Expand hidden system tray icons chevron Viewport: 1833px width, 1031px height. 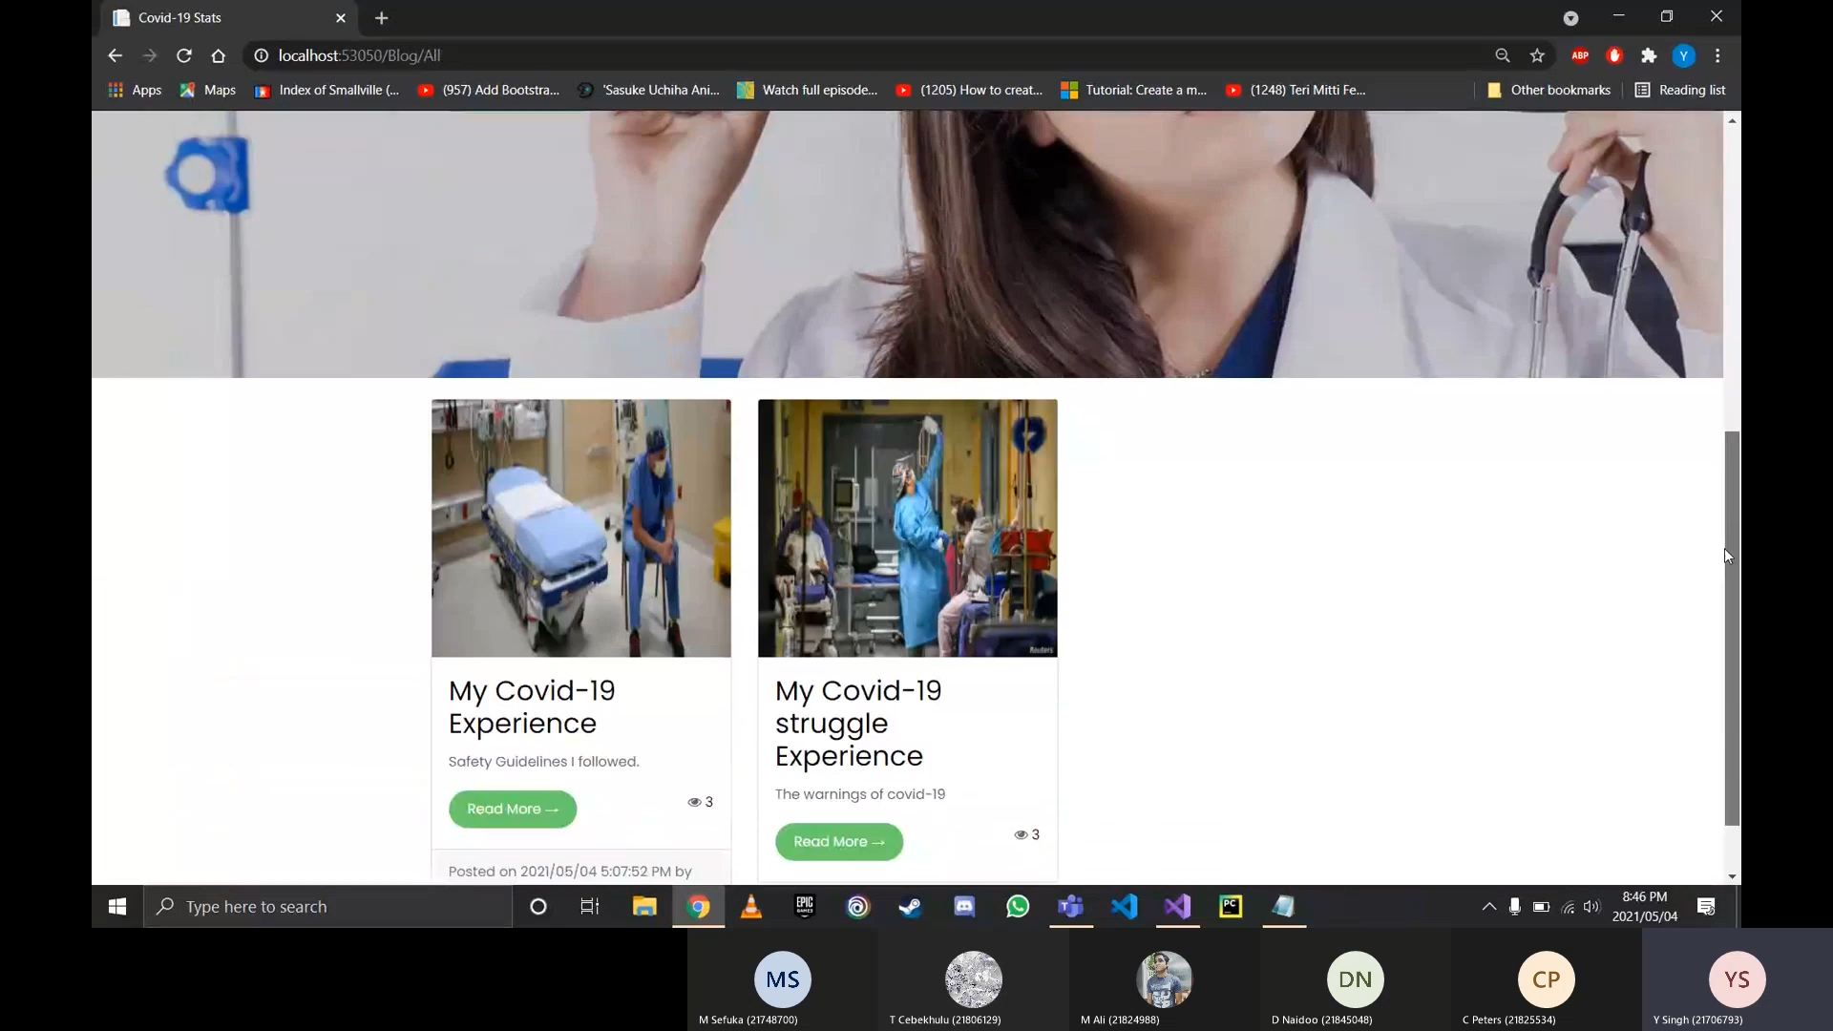[x=1488, y=906]
